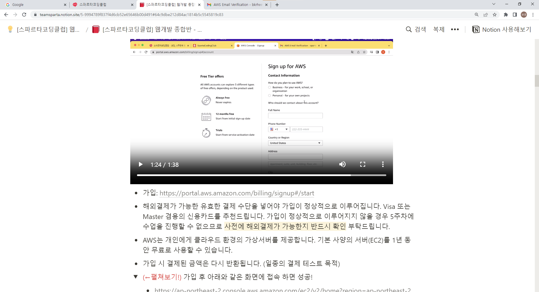Close the active 웹개발 종합반 tab
This screenshot has width=539, height=292.
click(199, 5)
